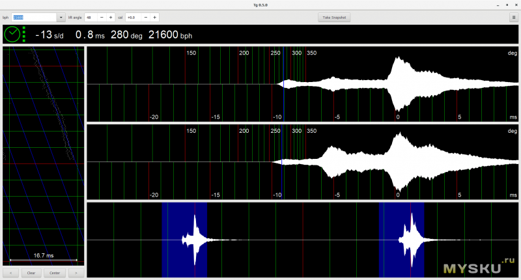Decrease the lift angle with minus

(102, 18)
